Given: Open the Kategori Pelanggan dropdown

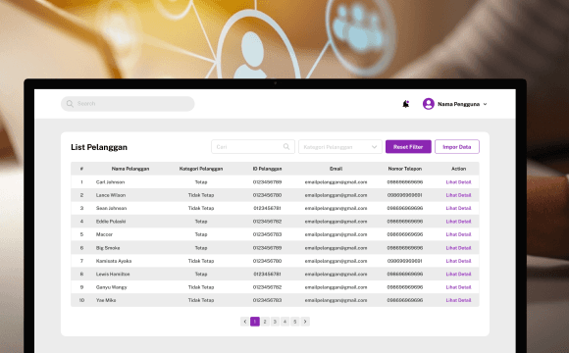Looking at the screenshot, I should [340, 147].
